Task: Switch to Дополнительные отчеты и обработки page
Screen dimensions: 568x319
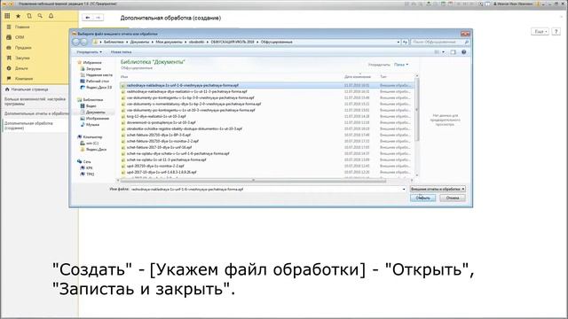Action: click(x=36, y=113)
